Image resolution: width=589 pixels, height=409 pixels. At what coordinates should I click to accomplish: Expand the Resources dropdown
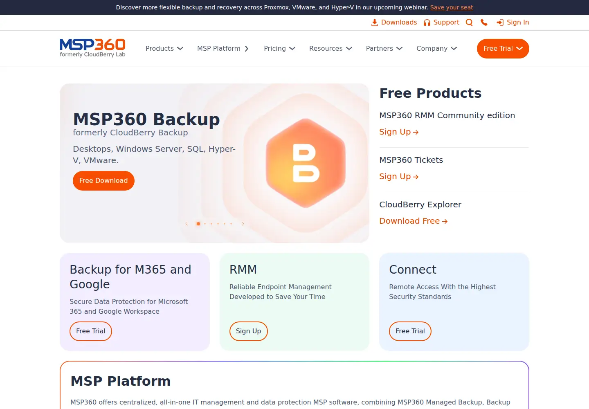(330, 48)
